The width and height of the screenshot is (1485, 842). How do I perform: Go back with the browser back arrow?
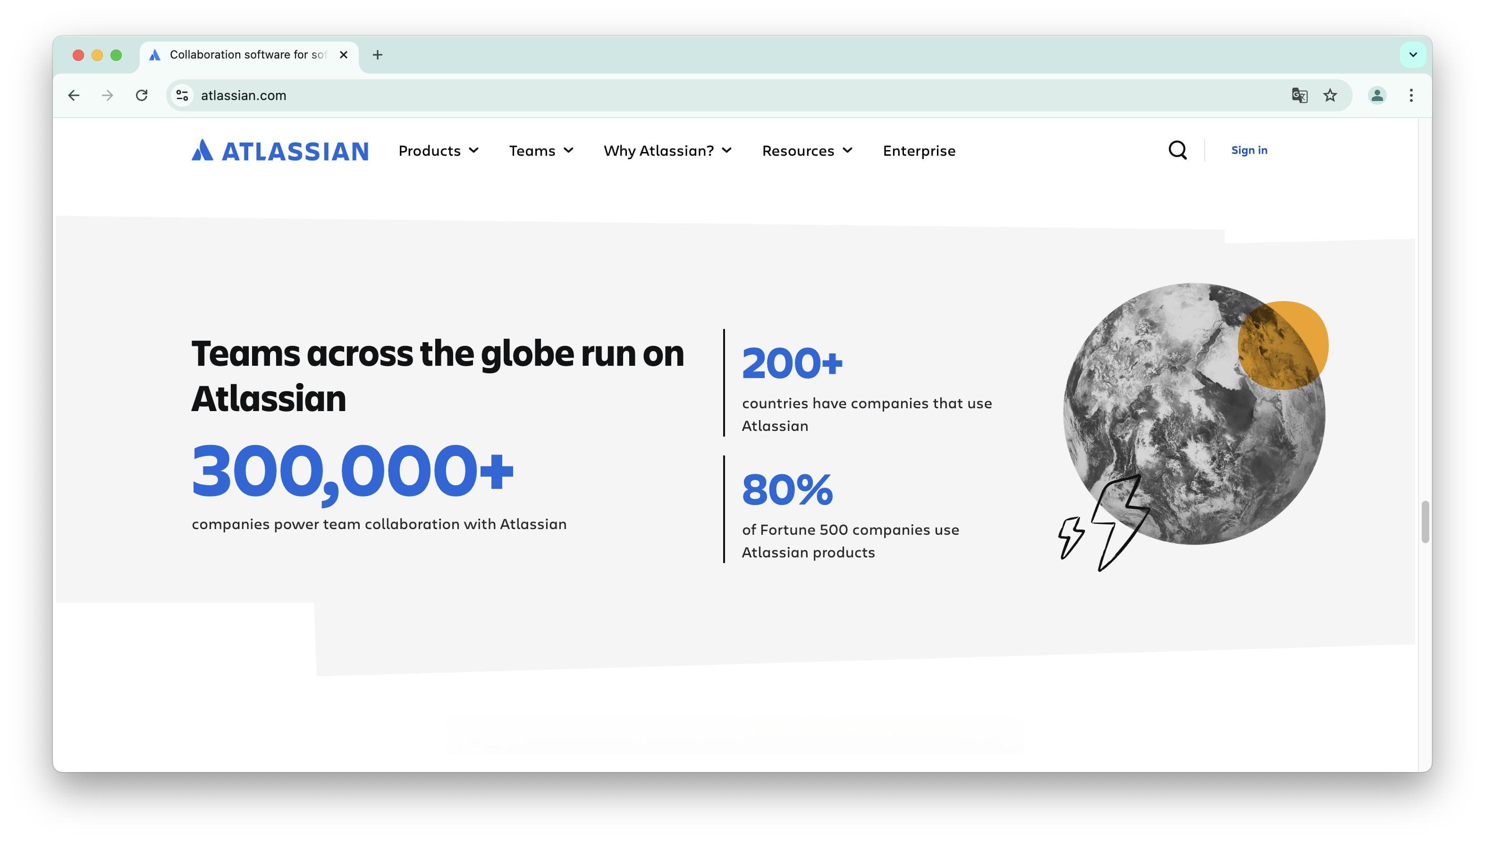tap(74, 95)
